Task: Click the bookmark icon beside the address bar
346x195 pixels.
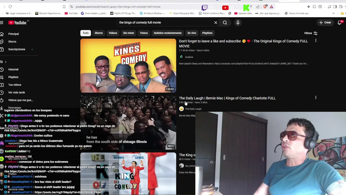Action: pos(64,6)
